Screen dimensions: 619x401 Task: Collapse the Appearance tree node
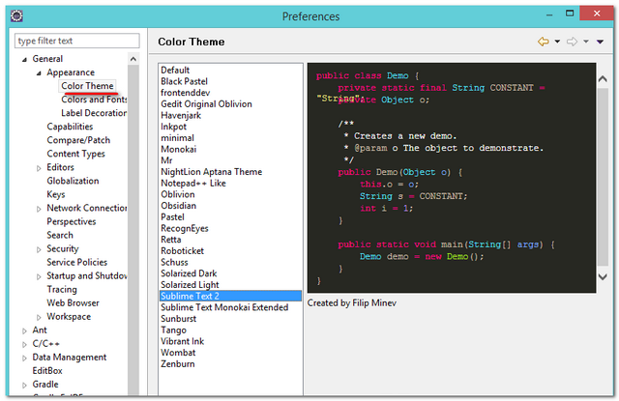[39, 72]
